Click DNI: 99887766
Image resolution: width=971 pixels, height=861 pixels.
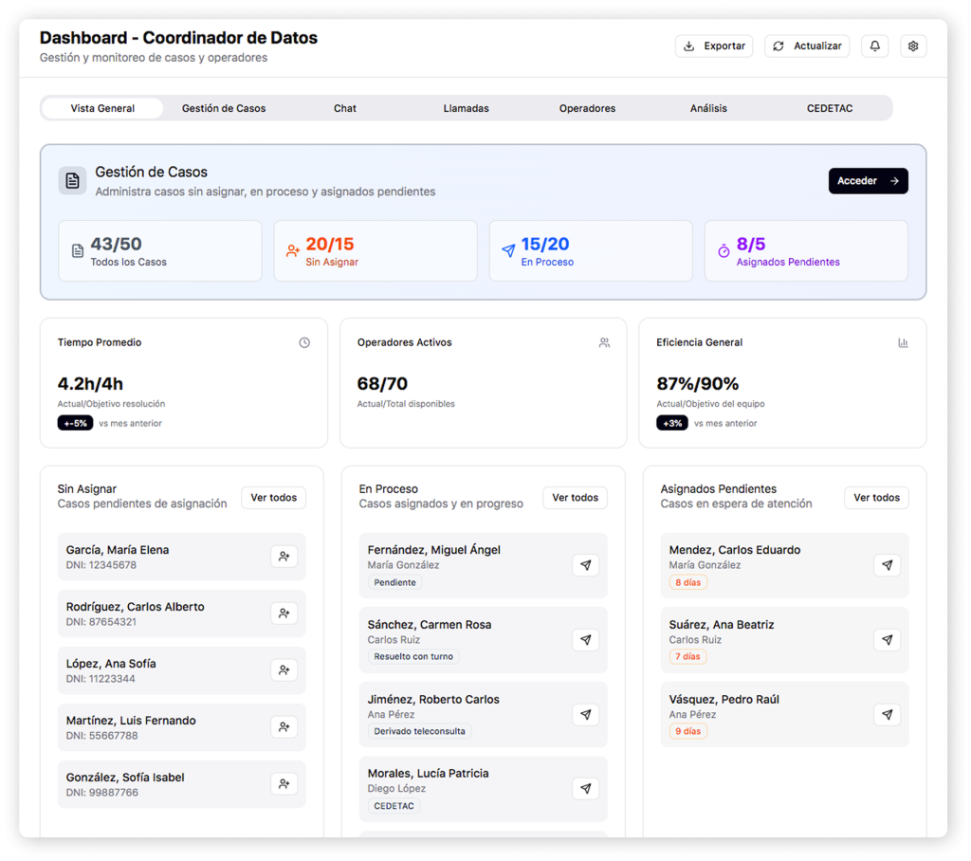pyautogui.click(x=102, y=793)
